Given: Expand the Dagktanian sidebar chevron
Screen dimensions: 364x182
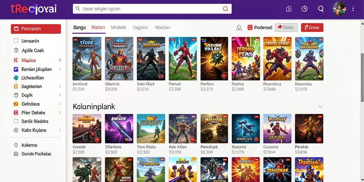Looking at the screenshot, I should [60, 86].
